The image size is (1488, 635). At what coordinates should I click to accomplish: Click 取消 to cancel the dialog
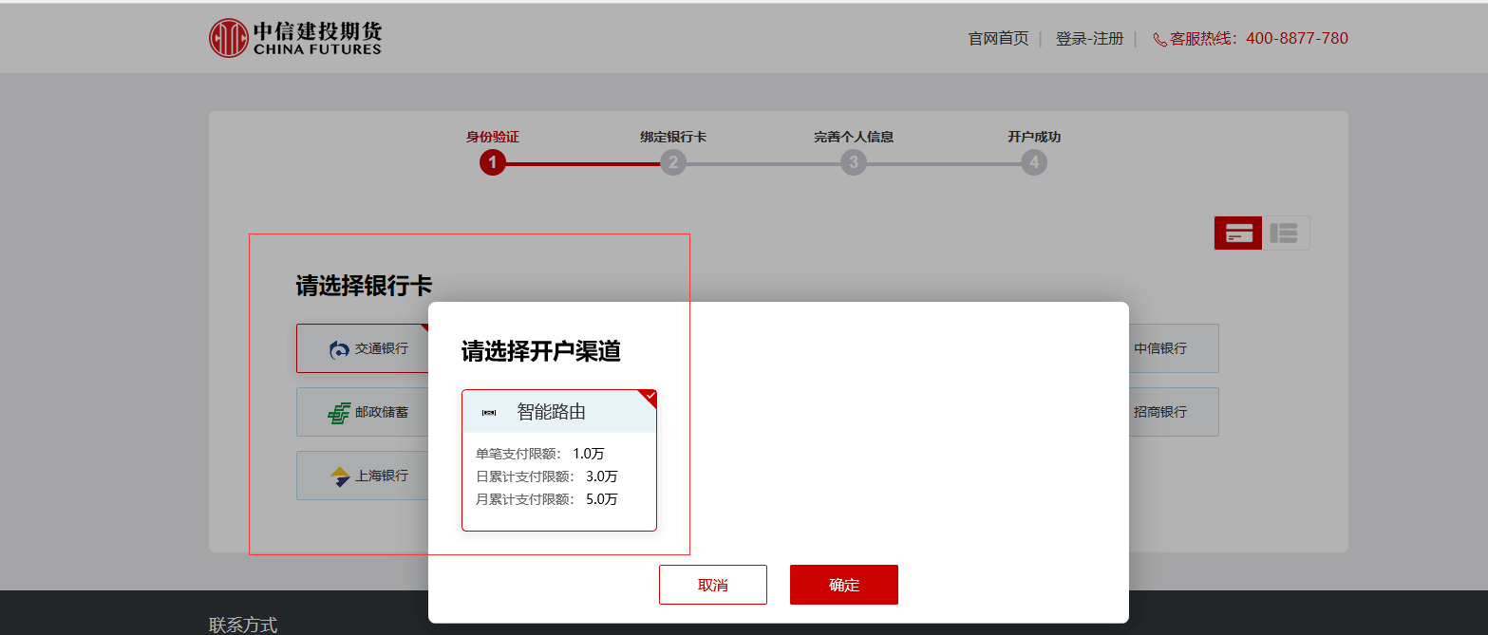[713, 585]
